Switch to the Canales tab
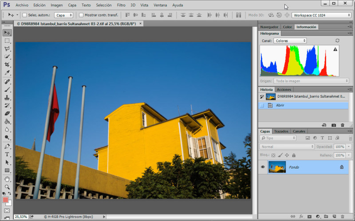Viewport: 355px width, 221px height. click(299, 131)
